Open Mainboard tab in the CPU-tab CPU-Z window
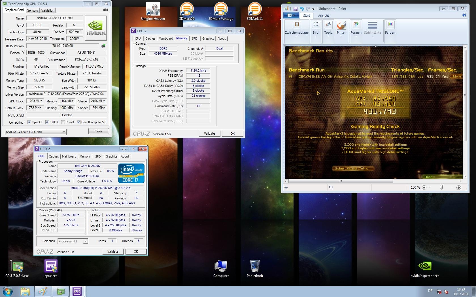The image size is (476, 297). (x=69, y=156)
